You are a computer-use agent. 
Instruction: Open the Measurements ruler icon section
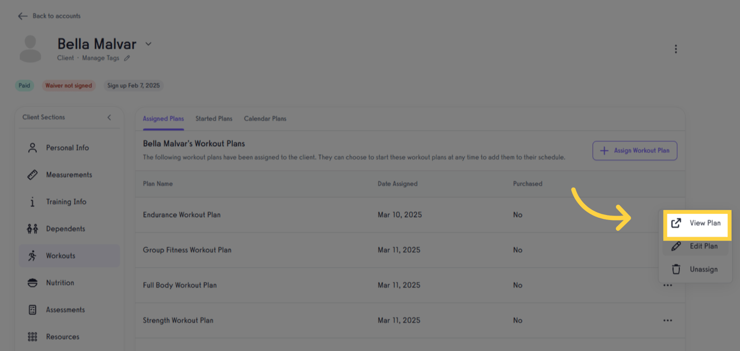coord(33,175)
